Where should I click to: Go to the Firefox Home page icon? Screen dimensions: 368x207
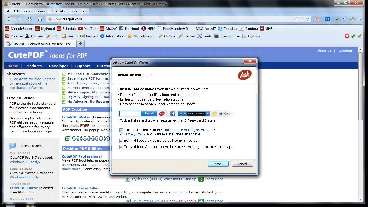(x=40, y=19)
